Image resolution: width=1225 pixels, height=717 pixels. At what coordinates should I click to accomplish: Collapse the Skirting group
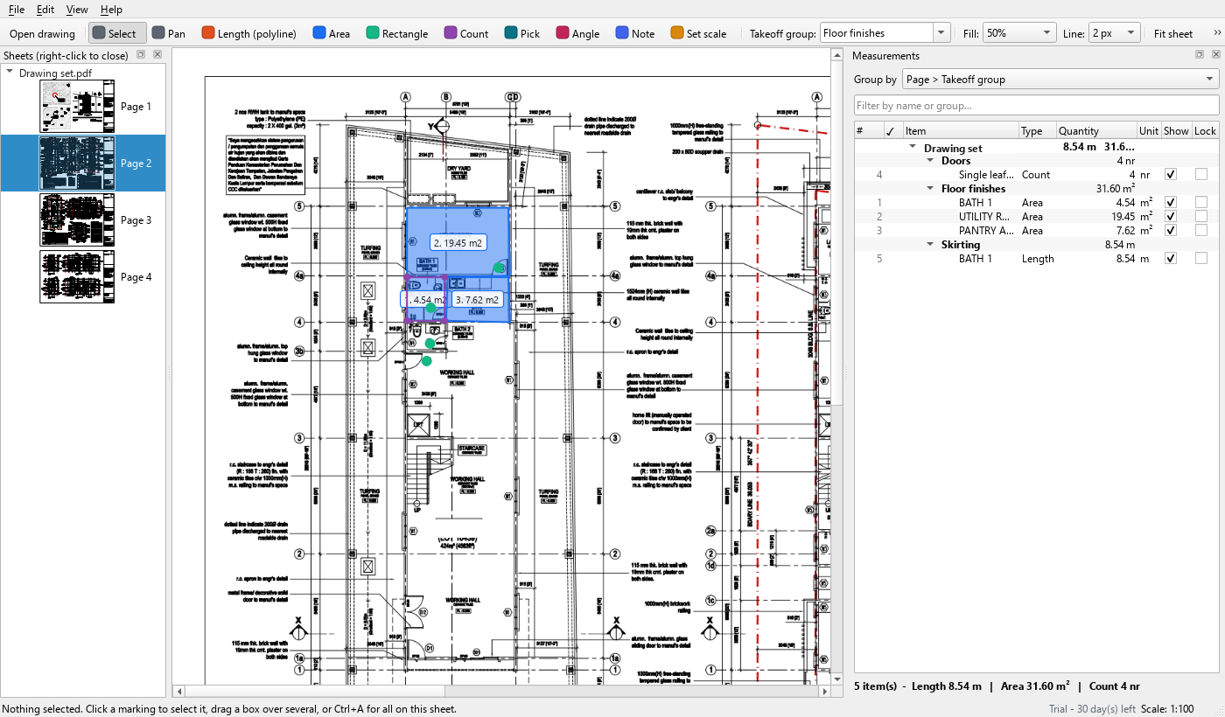[x=931, y=245]
